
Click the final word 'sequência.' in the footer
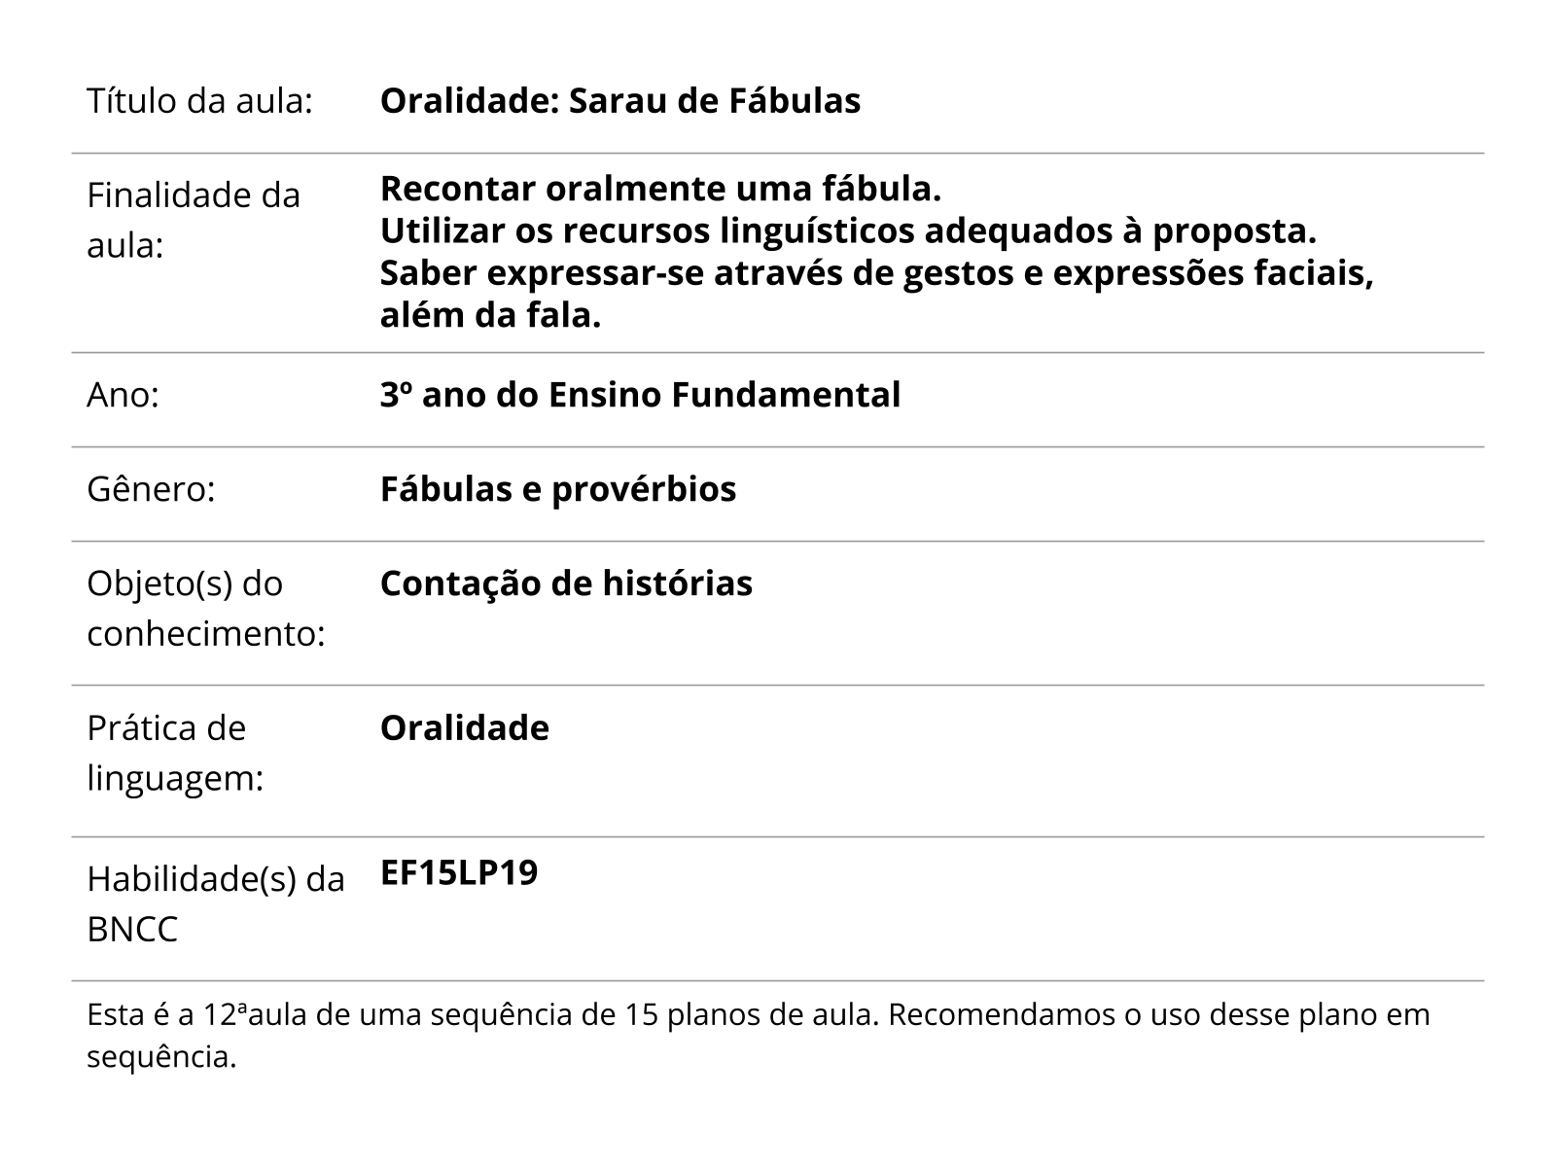click(x=161, y=1057)
